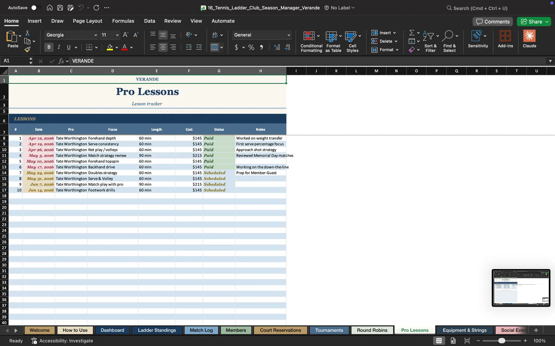Click the Sensitivity button
Image resolution: width=555 pixels, height=346 pixels.
(x=478, y=39)
